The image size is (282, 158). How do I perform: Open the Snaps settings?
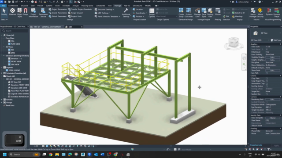26,12
